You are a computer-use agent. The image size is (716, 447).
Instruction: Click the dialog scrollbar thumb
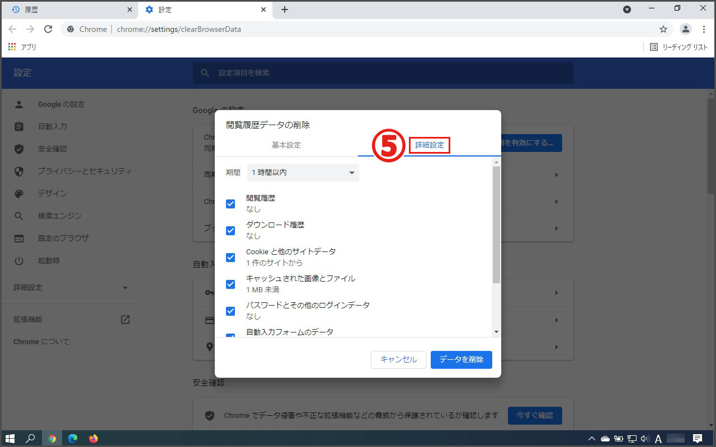pyautogui.click(x=496, y=225)
